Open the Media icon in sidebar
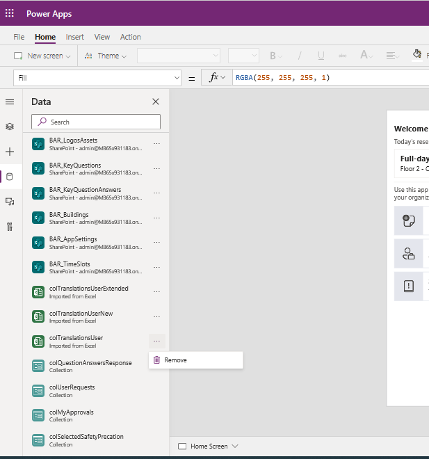The image size is (429, 459). [10, 202]
